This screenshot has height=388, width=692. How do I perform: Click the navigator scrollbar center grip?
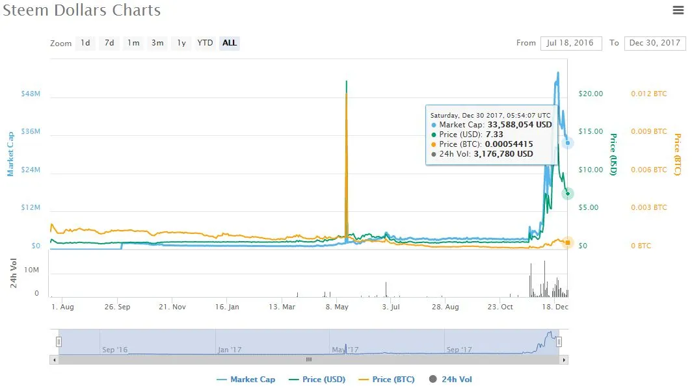coord(309,360)
